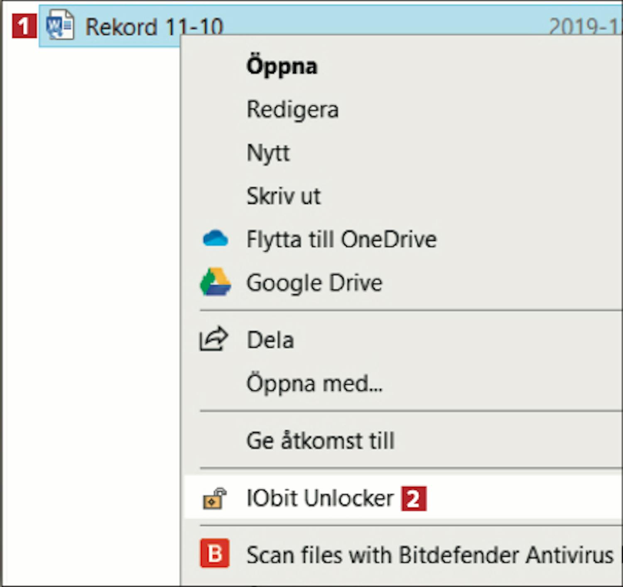Image resolution: width=623 pixels, height=587 pixels.
Task: Click the Dela share arrow icon
Action: click(213, 339)
